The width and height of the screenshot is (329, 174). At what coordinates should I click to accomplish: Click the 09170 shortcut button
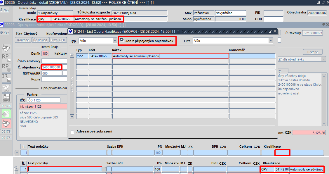coord(6,106)
